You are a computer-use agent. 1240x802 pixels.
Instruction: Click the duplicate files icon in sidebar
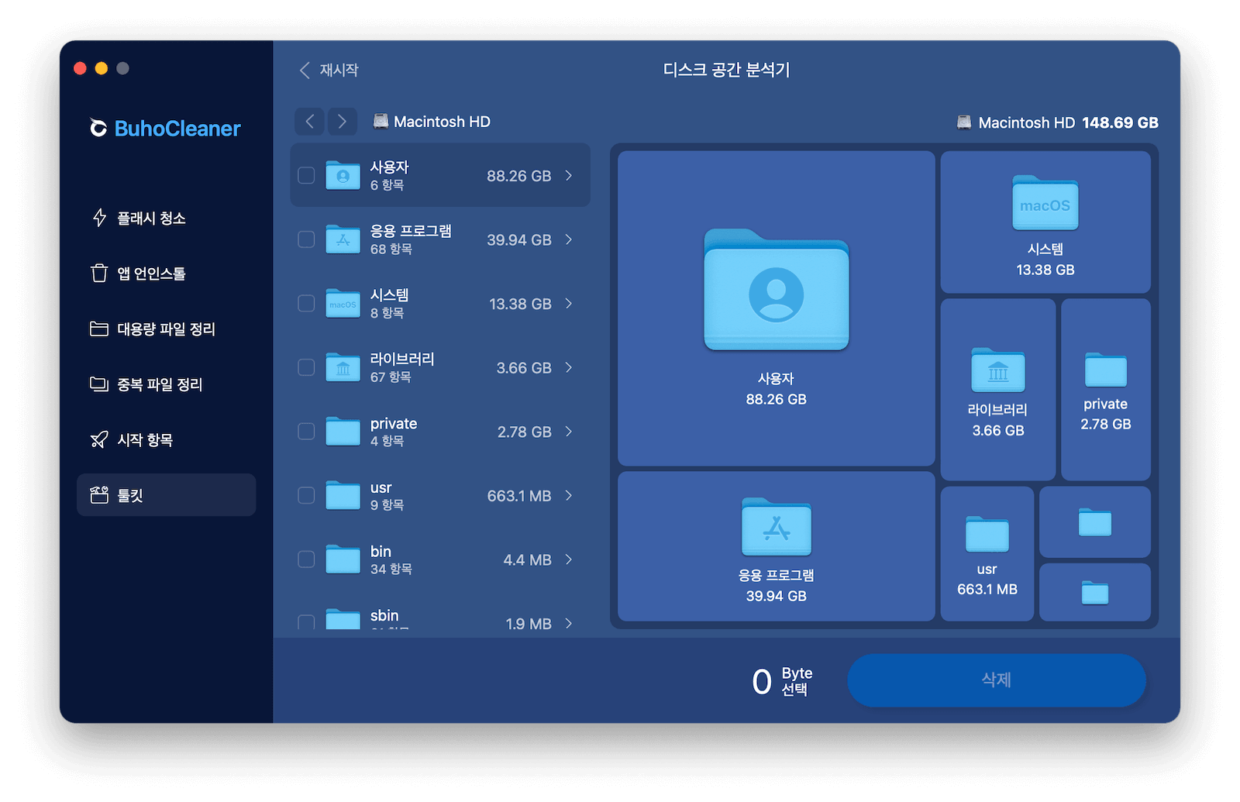pyautogui.click(x=99, y=384)
